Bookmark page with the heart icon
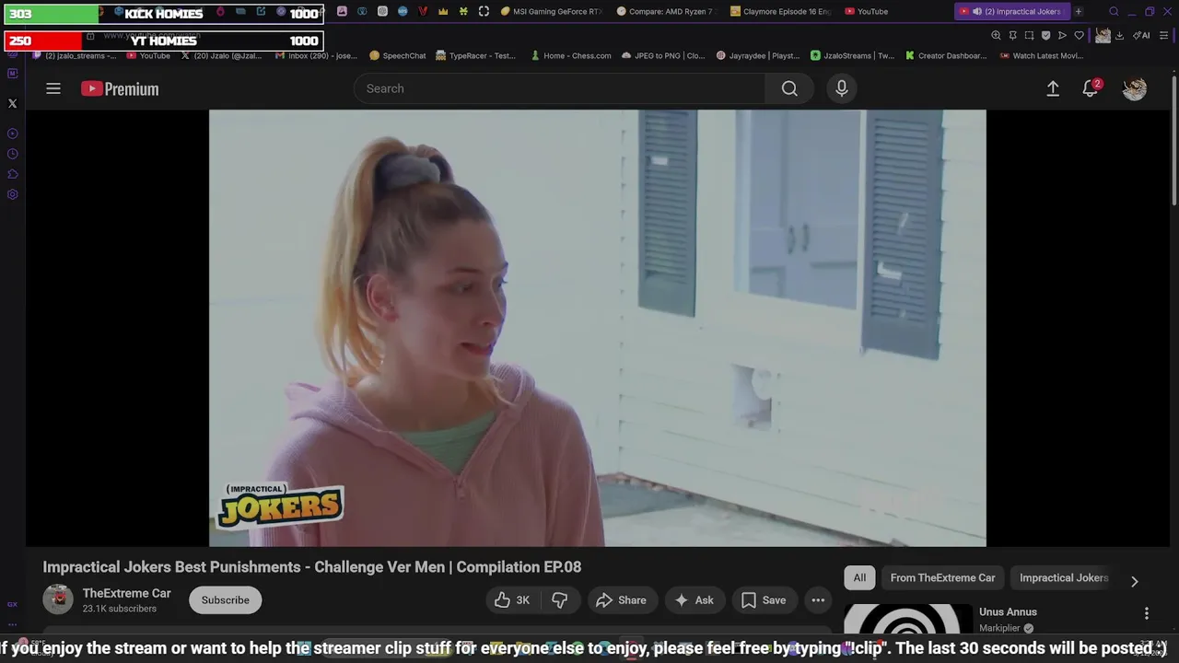This screenshot has width=1179, height=663. 1079,35
